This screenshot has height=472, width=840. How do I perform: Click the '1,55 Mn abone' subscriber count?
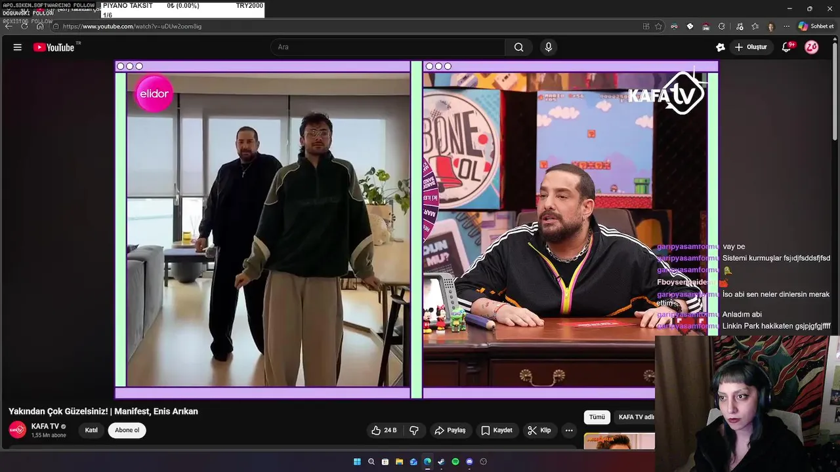[49, 435]
